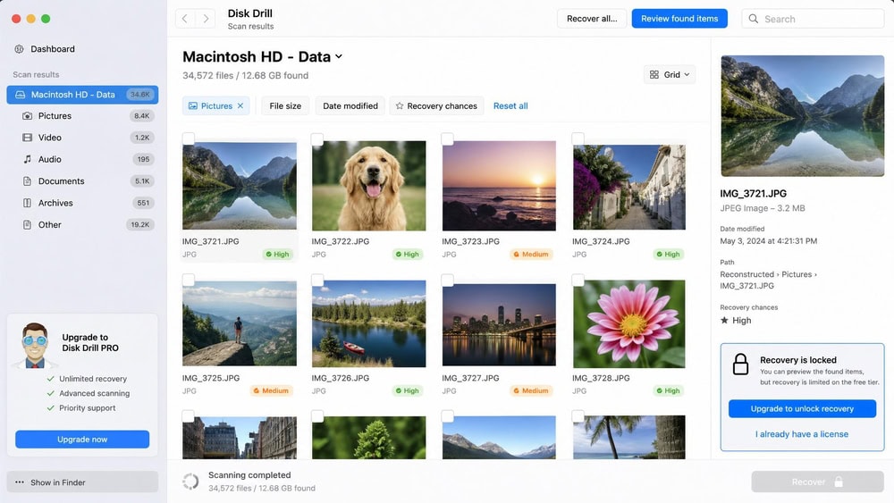Check the box on the city street photo
The height and width of the screenshot is (503, 894).
click(x=188, y=415)
